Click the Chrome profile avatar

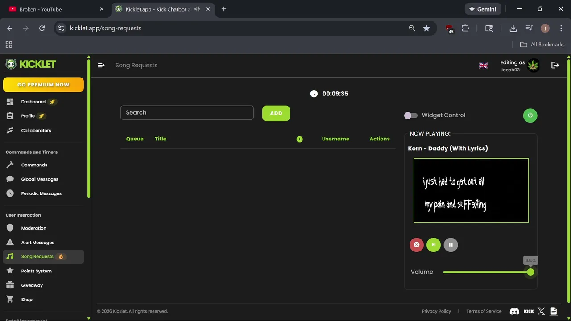(545, 28)
